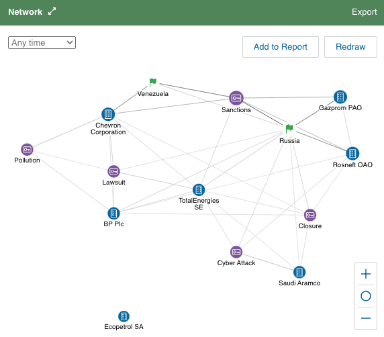The width and height of the screenshot is (384, 337).
Task: Click the Rosneft OAO company node
Action: click(352, 154)
